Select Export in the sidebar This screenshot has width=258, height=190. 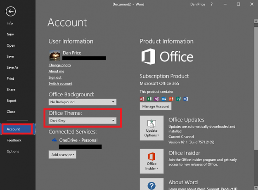(12, 101)
